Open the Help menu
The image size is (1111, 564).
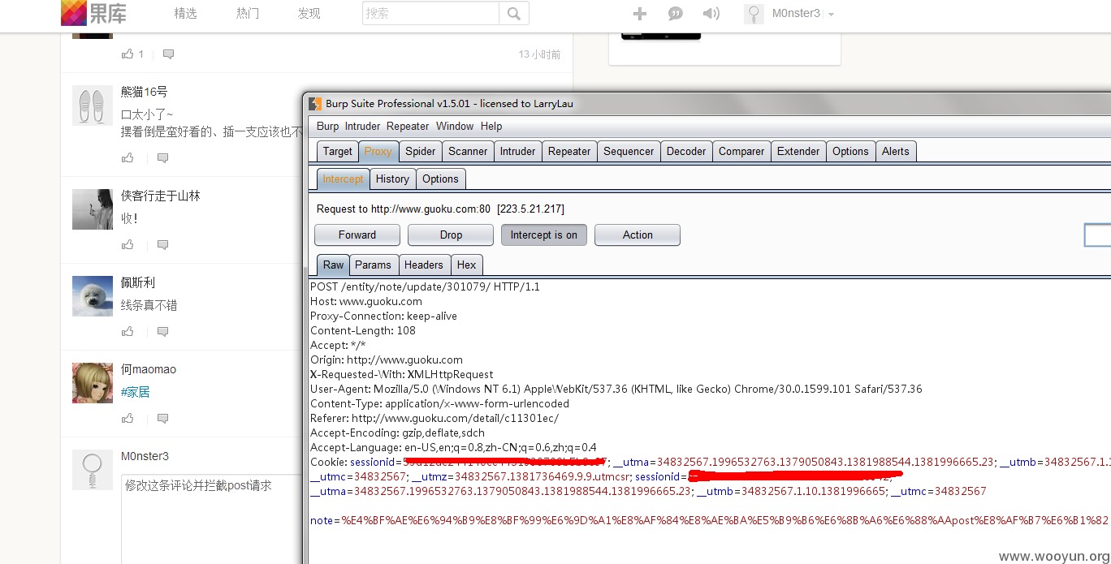coord(491,127)
